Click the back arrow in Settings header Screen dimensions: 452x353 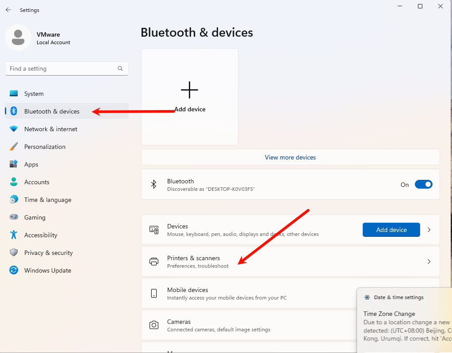click(8, 10)
